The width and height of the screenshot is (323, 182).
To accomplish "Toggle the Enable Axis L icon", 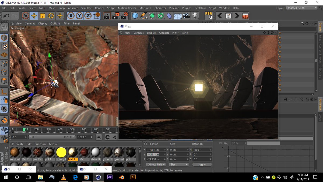I will coord(4,91).
